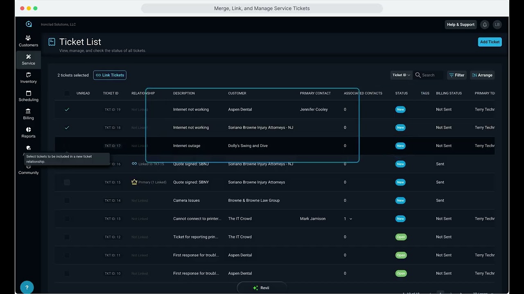524x294 pixels.
Task: Select the TKT ID: 13 row checkbox
Action: click(67, 219)
